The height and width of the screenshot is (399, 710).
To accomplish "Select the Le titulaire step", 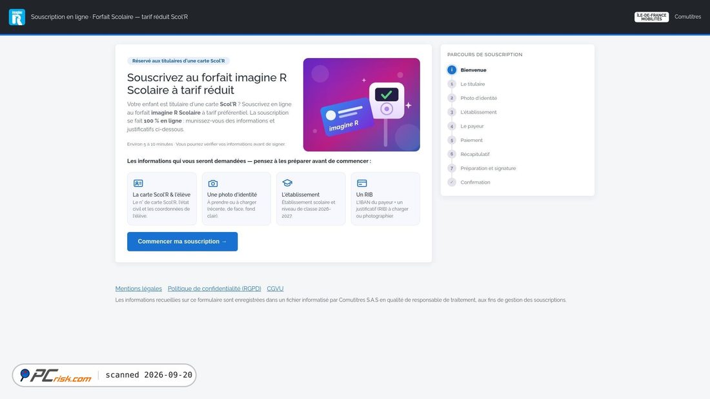I will [x=472, y=84].
